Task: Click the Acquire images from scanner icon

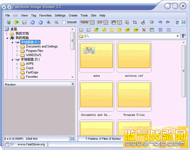Action: click(9, 22)
